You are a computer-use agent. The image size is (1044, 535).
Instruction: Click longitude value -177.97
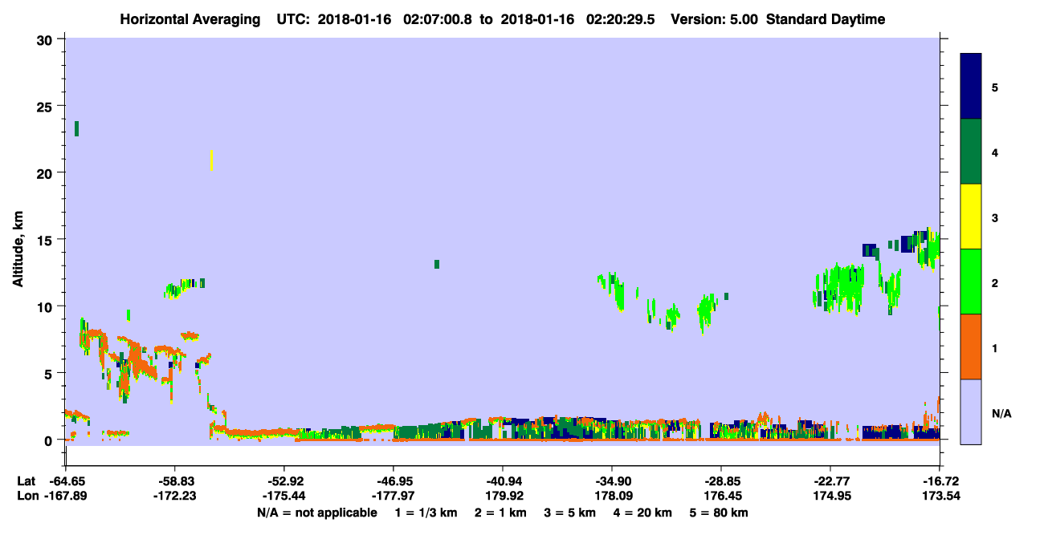coord(394,495)
